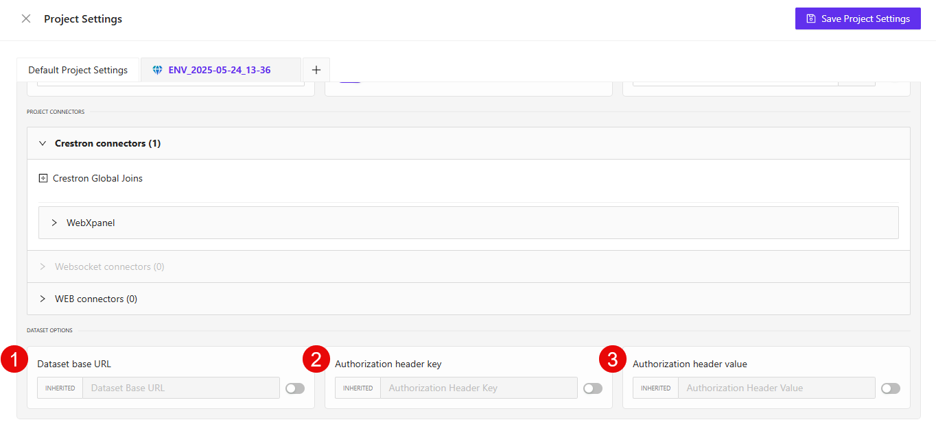Select the Crestron Global Joins entry

click(97, 177)
